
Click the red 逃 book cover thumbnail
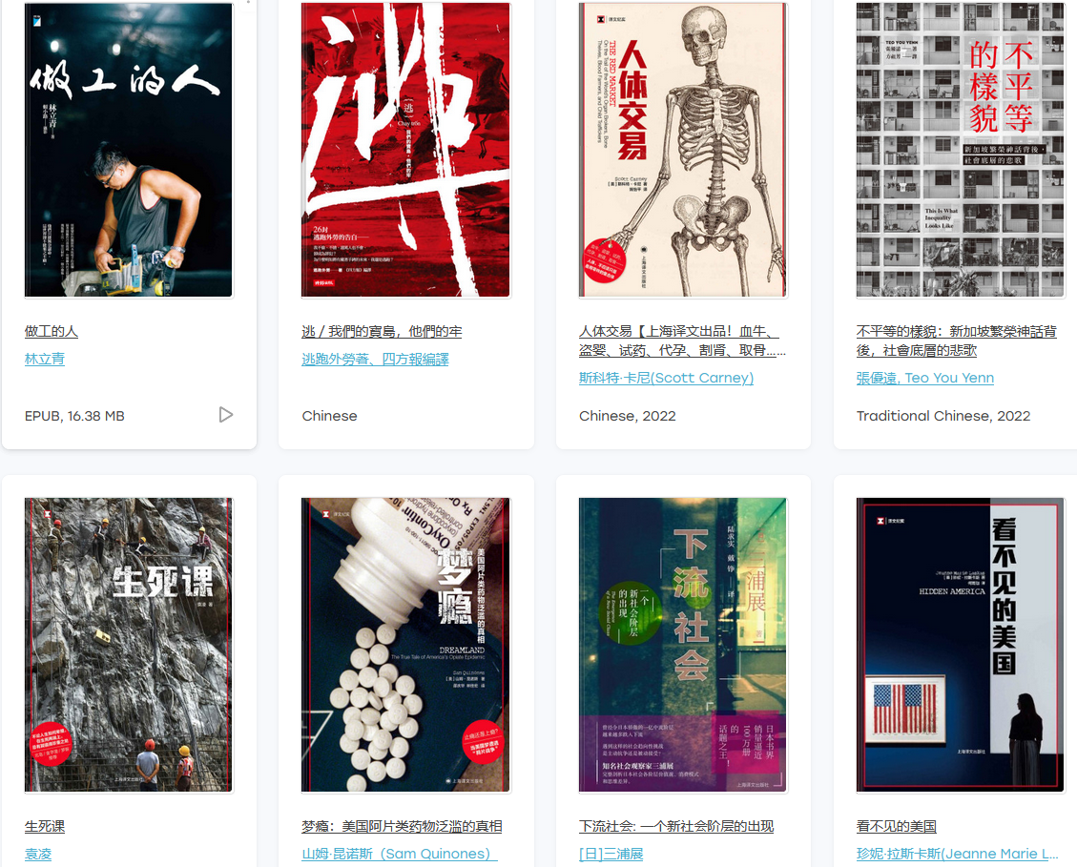point(406,150)
